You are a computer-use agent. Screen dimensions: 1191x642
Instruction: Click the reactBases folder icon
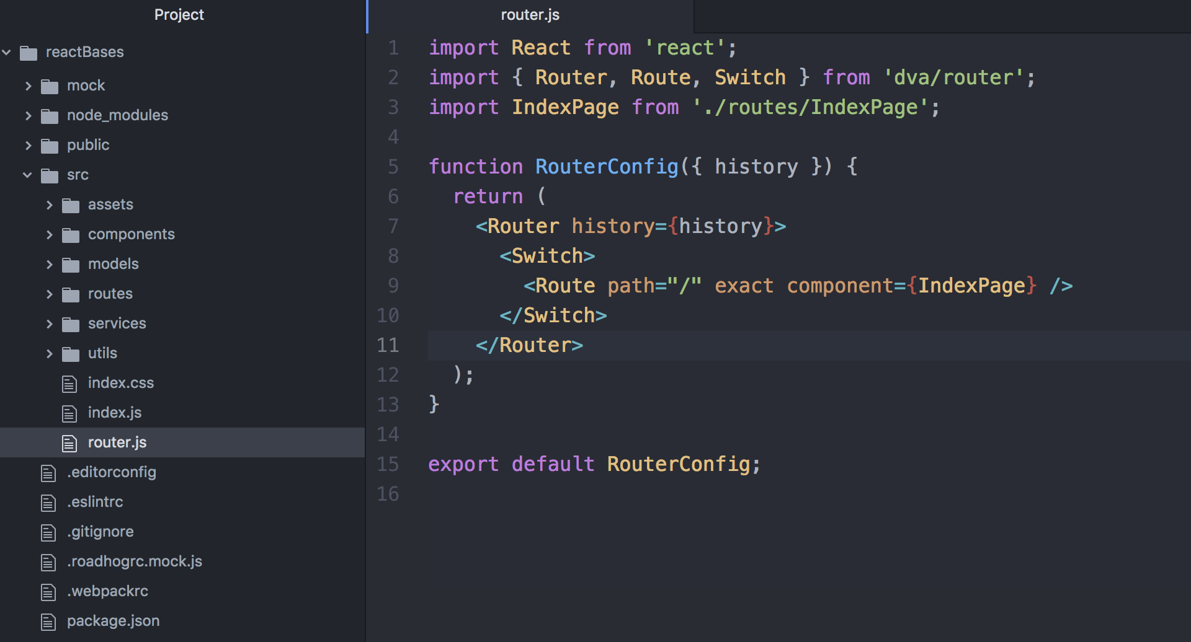click(x=28, y=52)
